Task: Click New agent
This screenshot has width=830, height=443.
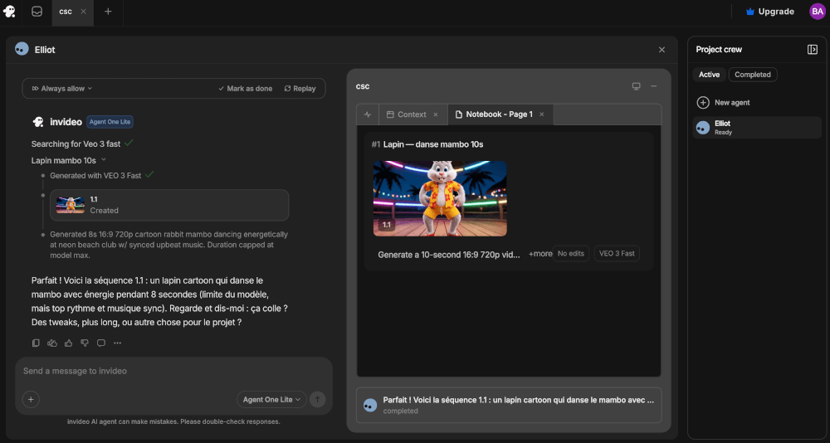Action: tap(723, 103)
